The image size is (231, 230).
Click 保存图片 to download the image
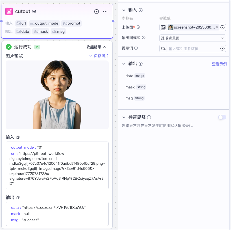(x=99, y=56)
